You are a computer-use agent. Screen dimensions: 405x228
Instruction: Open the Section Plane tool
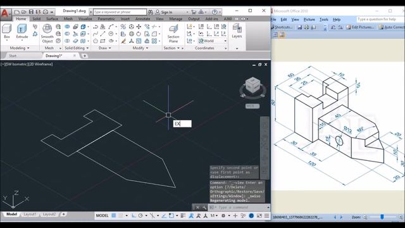coord(173,33)
